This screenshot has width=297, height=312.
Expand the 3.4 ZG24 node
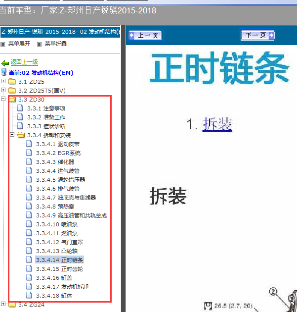coord(3,304)
